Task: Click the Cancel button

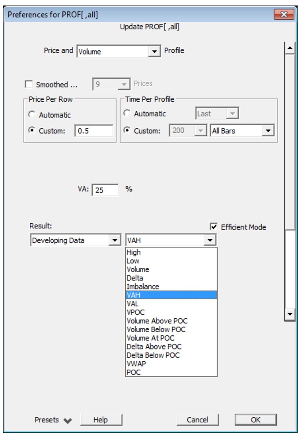Action: [197, 420]
